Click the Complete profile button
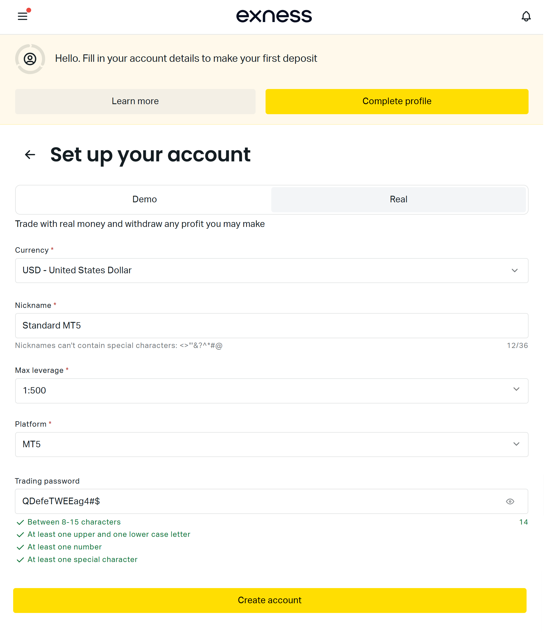 397,102
